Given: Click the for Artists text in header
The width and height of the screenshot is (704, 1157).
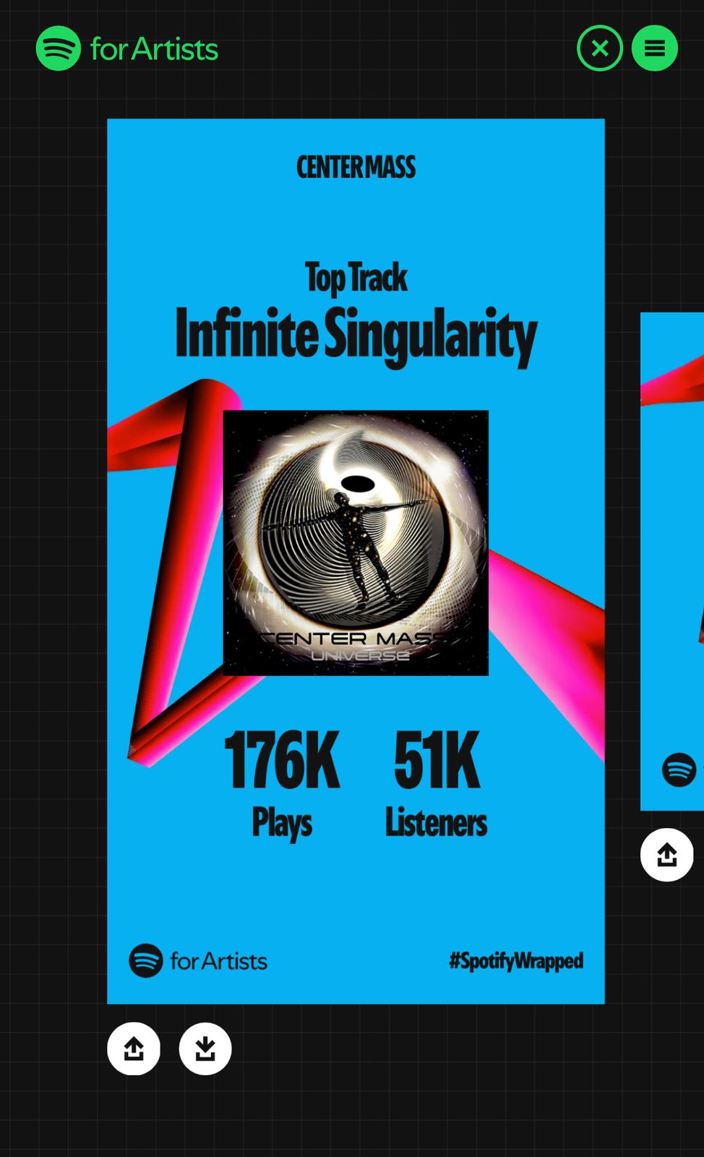Looking at the screenshot, I should [x=154, y=49].
